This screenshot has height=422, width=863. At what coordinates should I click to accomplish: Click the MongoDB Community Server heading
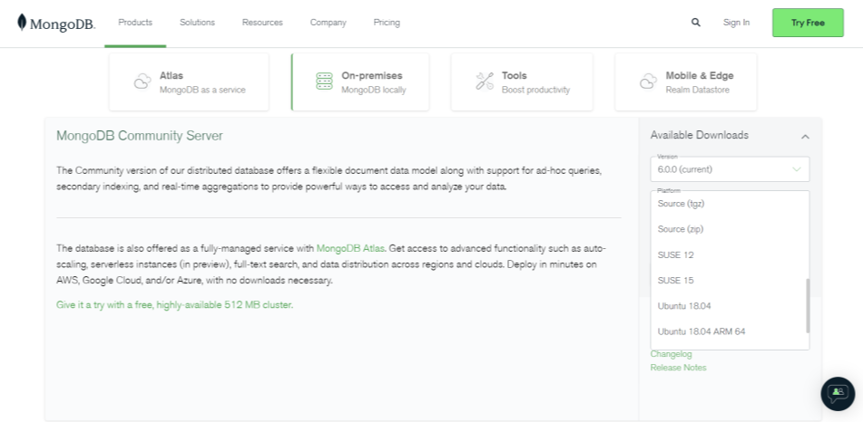click(139, 136)
